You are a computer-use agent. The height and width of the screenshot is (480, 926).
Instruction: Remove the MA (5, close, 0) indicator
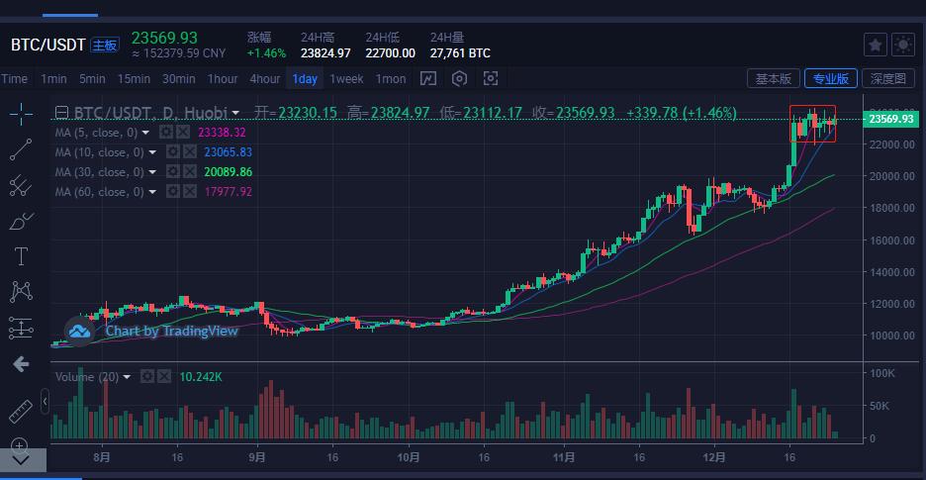coord(184,132)
